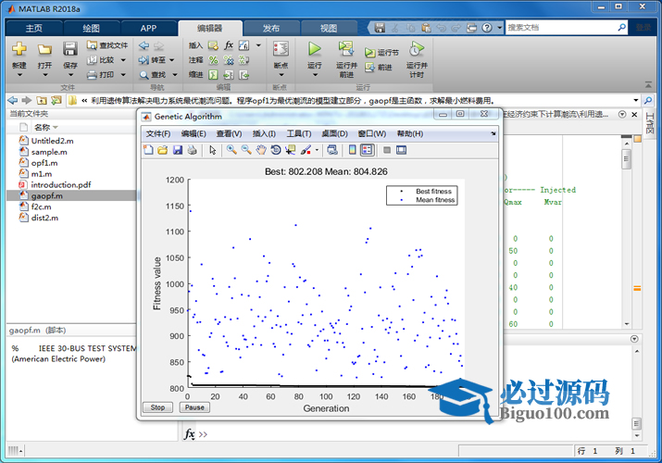Select the pan hand tool in figure

pos(261,150)
